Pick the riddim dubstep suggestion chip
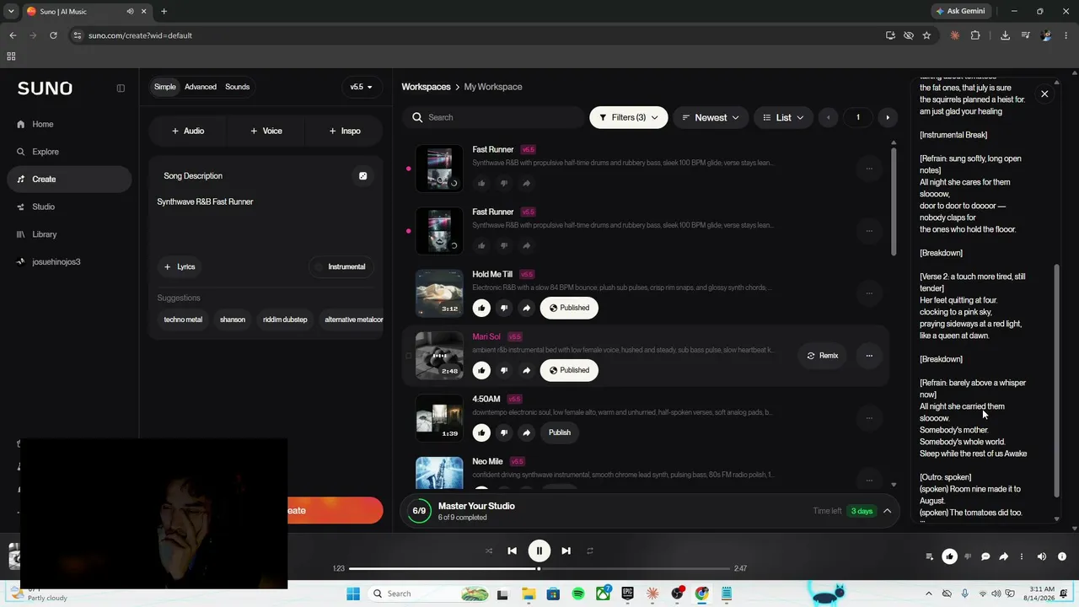This screenshot has width=1079, height=607. click(285, 320)
